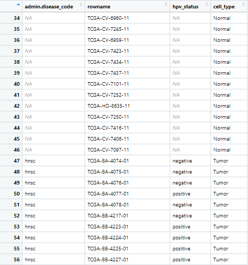Screen dimensions: 248x265
Task: Click negative hpv_status in row 52
Action: 182,216
